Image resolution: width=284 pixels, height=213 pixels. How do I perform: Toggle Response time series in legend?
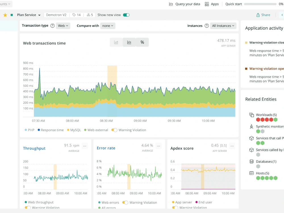coord(51,130)
